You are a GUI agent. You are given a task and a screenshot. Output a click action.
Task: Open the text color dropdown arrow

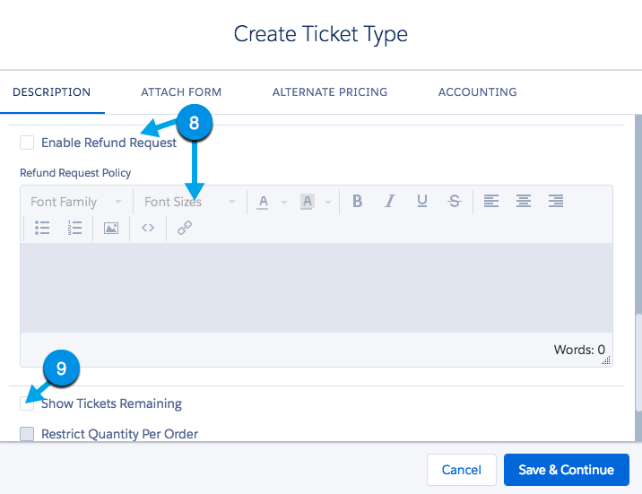(x=283, y=202)
